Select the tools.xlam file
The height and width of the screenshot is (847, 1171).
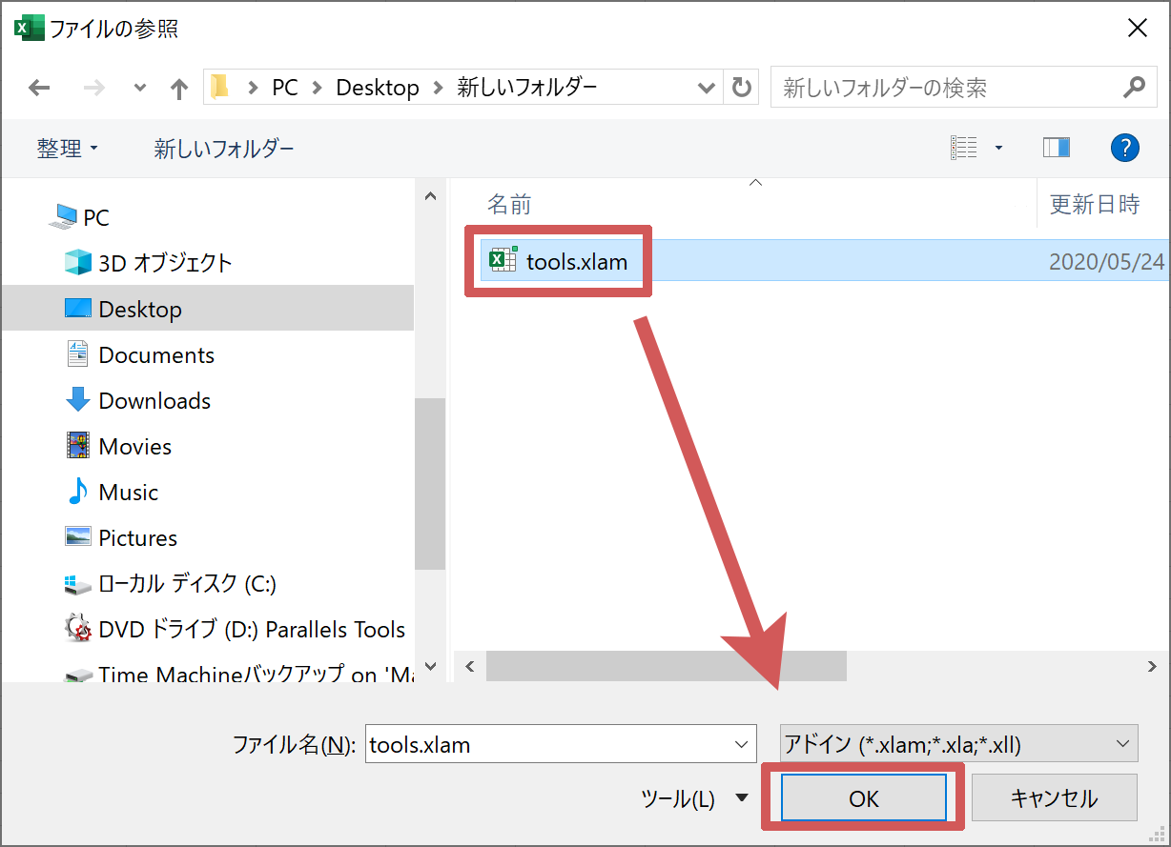(576, 261)
